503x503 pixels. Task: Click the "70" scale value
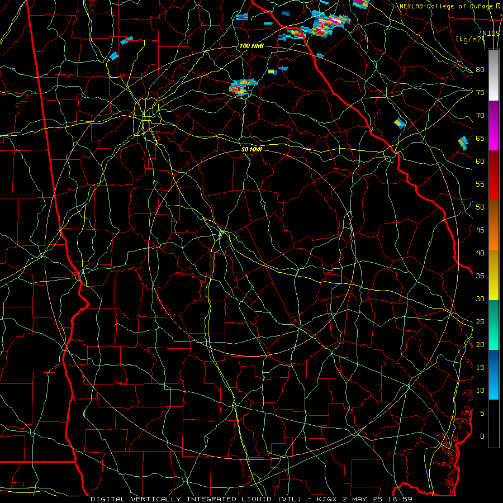pos(480,116)
